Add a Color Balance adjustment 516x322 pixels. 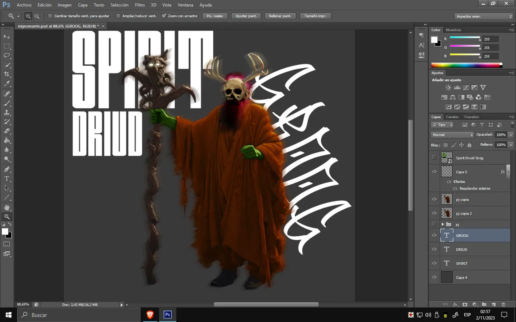coord(453,97)
